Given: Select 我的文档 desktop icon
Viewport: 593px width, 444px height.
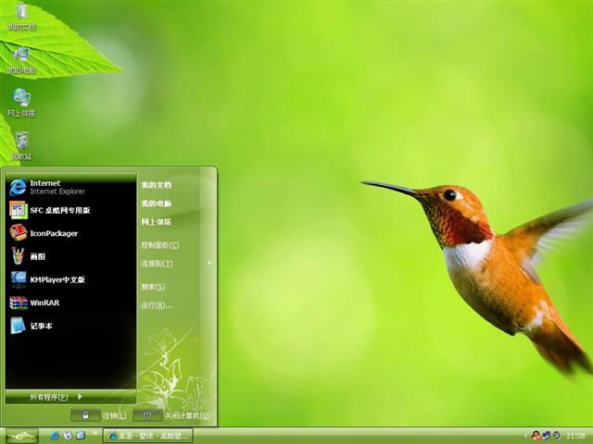Looking at the screenshot, I should tap(21, 18).
